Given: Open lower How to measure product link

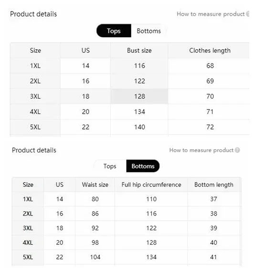Looking at the screenshot, I should click(x=201, y=150).
